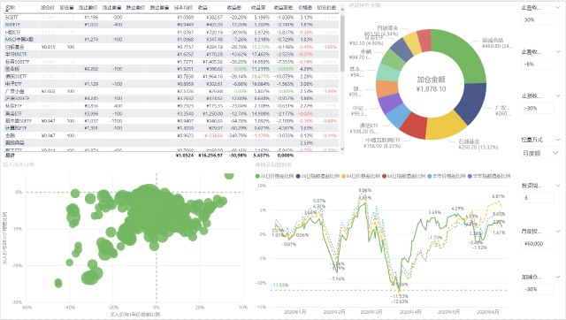Click the light-blue legend marker for 半年价格差比例
The image size is (566, 320).
tap(429, 177)
